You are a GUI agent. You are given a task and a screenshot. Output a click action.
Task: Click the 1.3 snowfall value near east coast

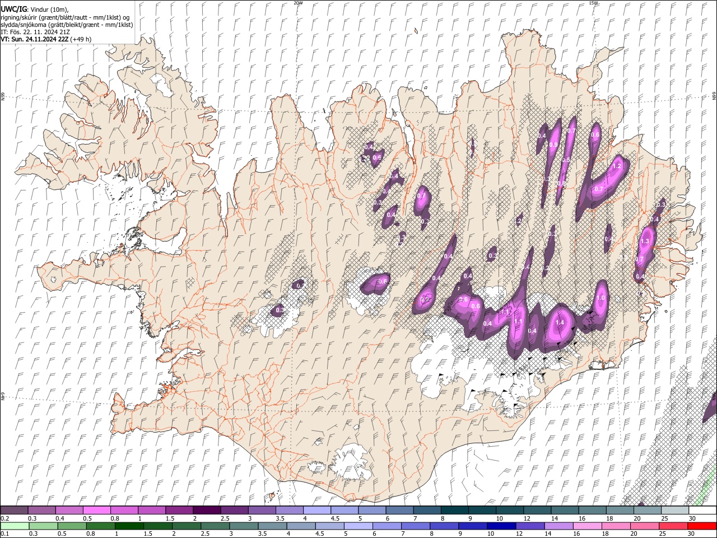point(644,242)
